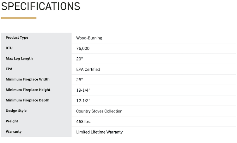Click the Country Stoves Collection text
The image size is (237, 143).
pyautogui.click(x=99, y=111)
